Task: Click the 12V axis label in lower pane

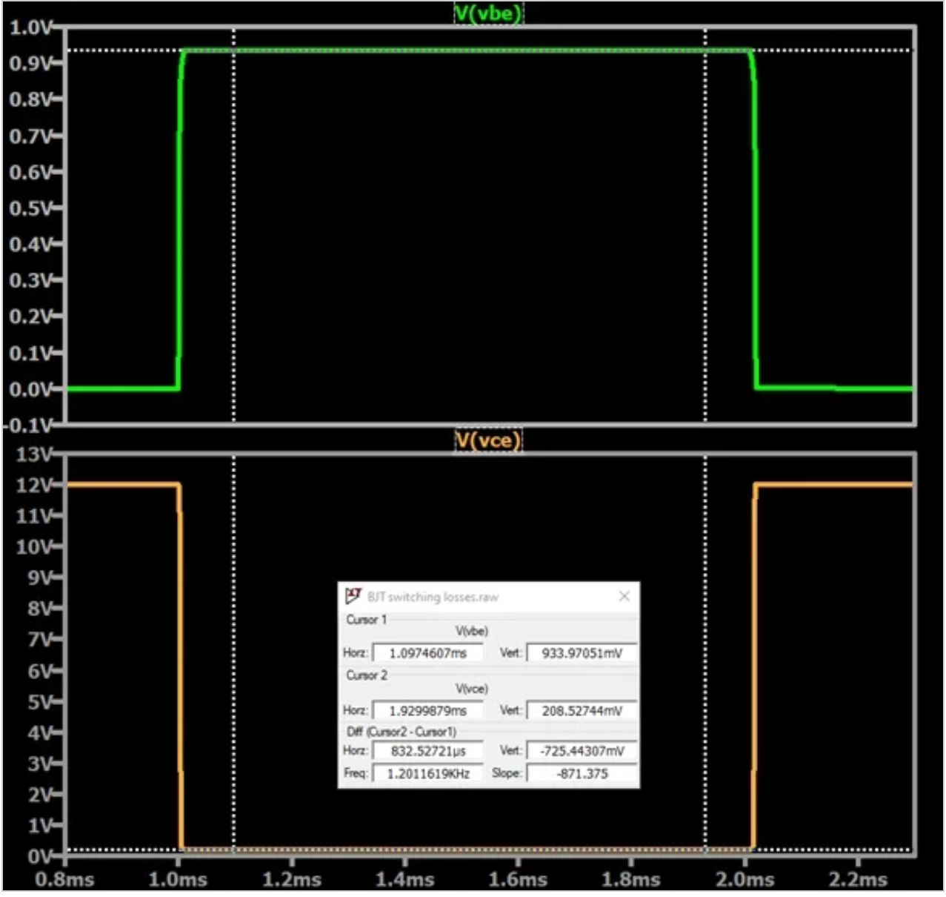Action: [x=33, y=485]
